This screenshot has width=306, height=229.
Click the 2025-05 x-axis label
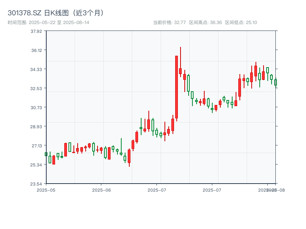[47, 189]
